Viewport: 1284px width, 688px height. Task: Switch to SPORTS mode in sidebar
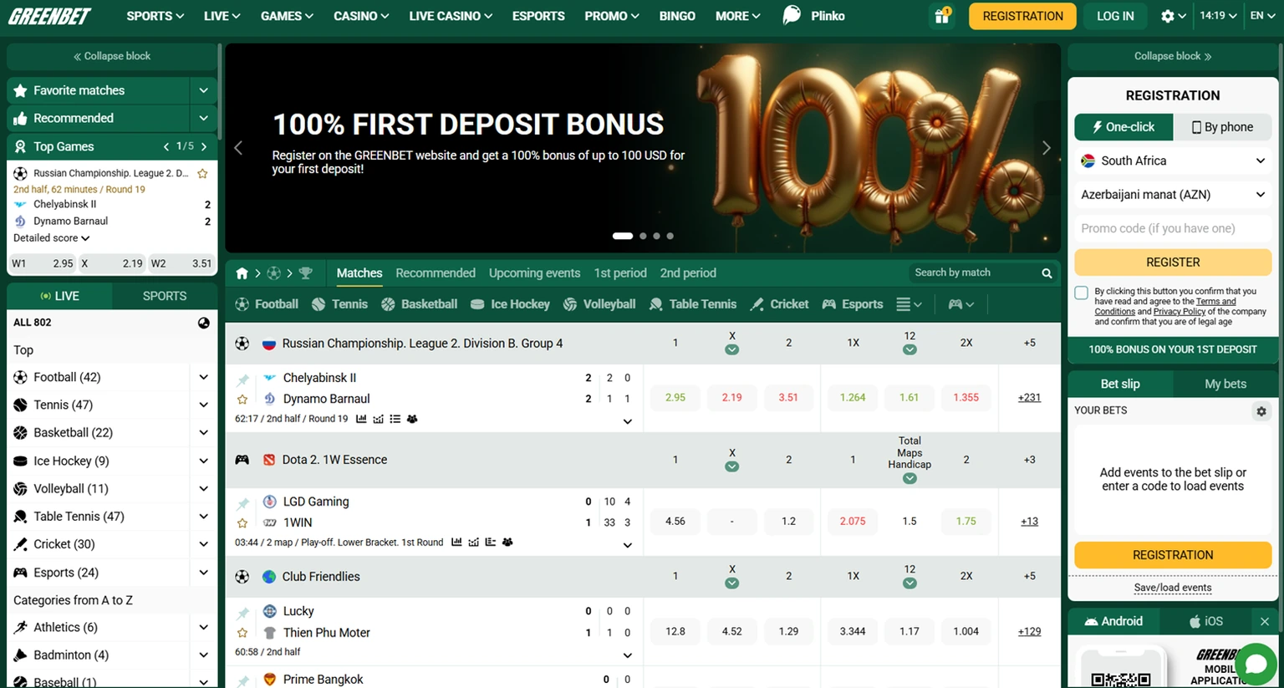click(x=165, y=296)
